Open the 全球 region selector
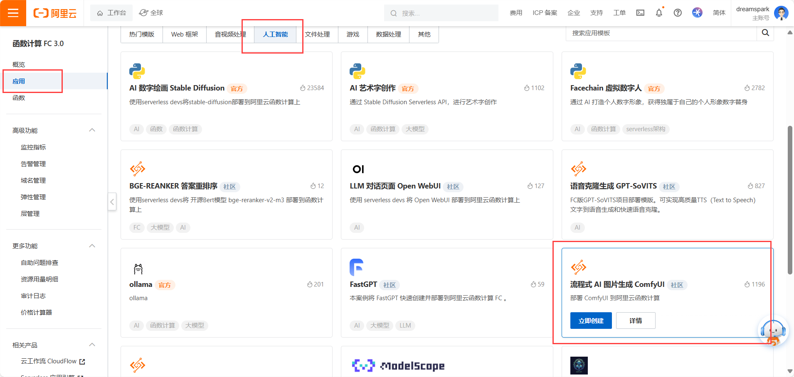This screenshot has width=794, height=377. (x=151, y=13)
